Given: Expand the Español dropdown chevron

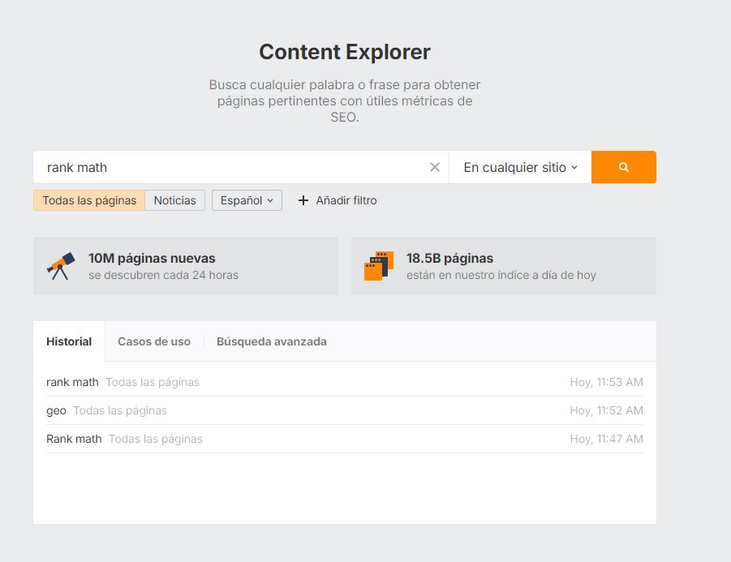Looking at the screenshot, I should click(x=270, y=200).
